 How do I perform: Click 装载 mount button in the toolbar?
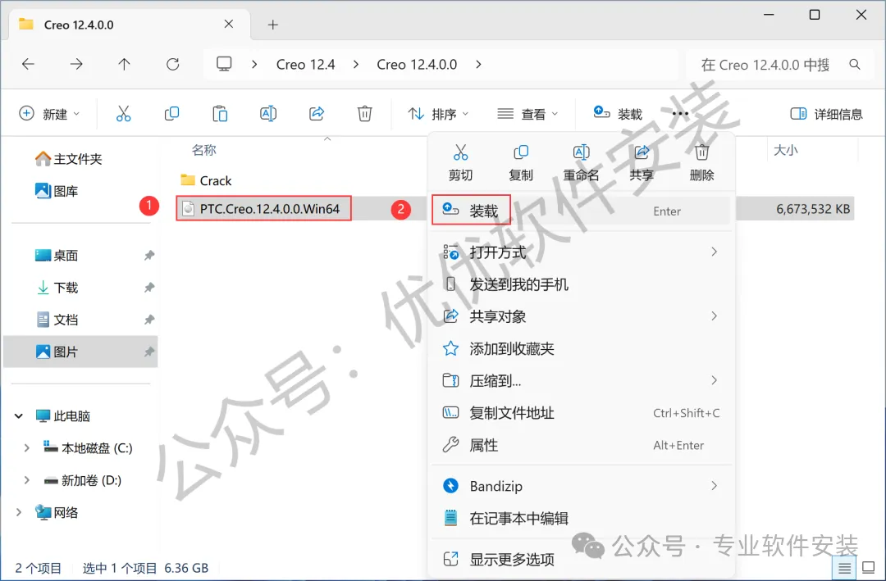(x=618, y=113)
